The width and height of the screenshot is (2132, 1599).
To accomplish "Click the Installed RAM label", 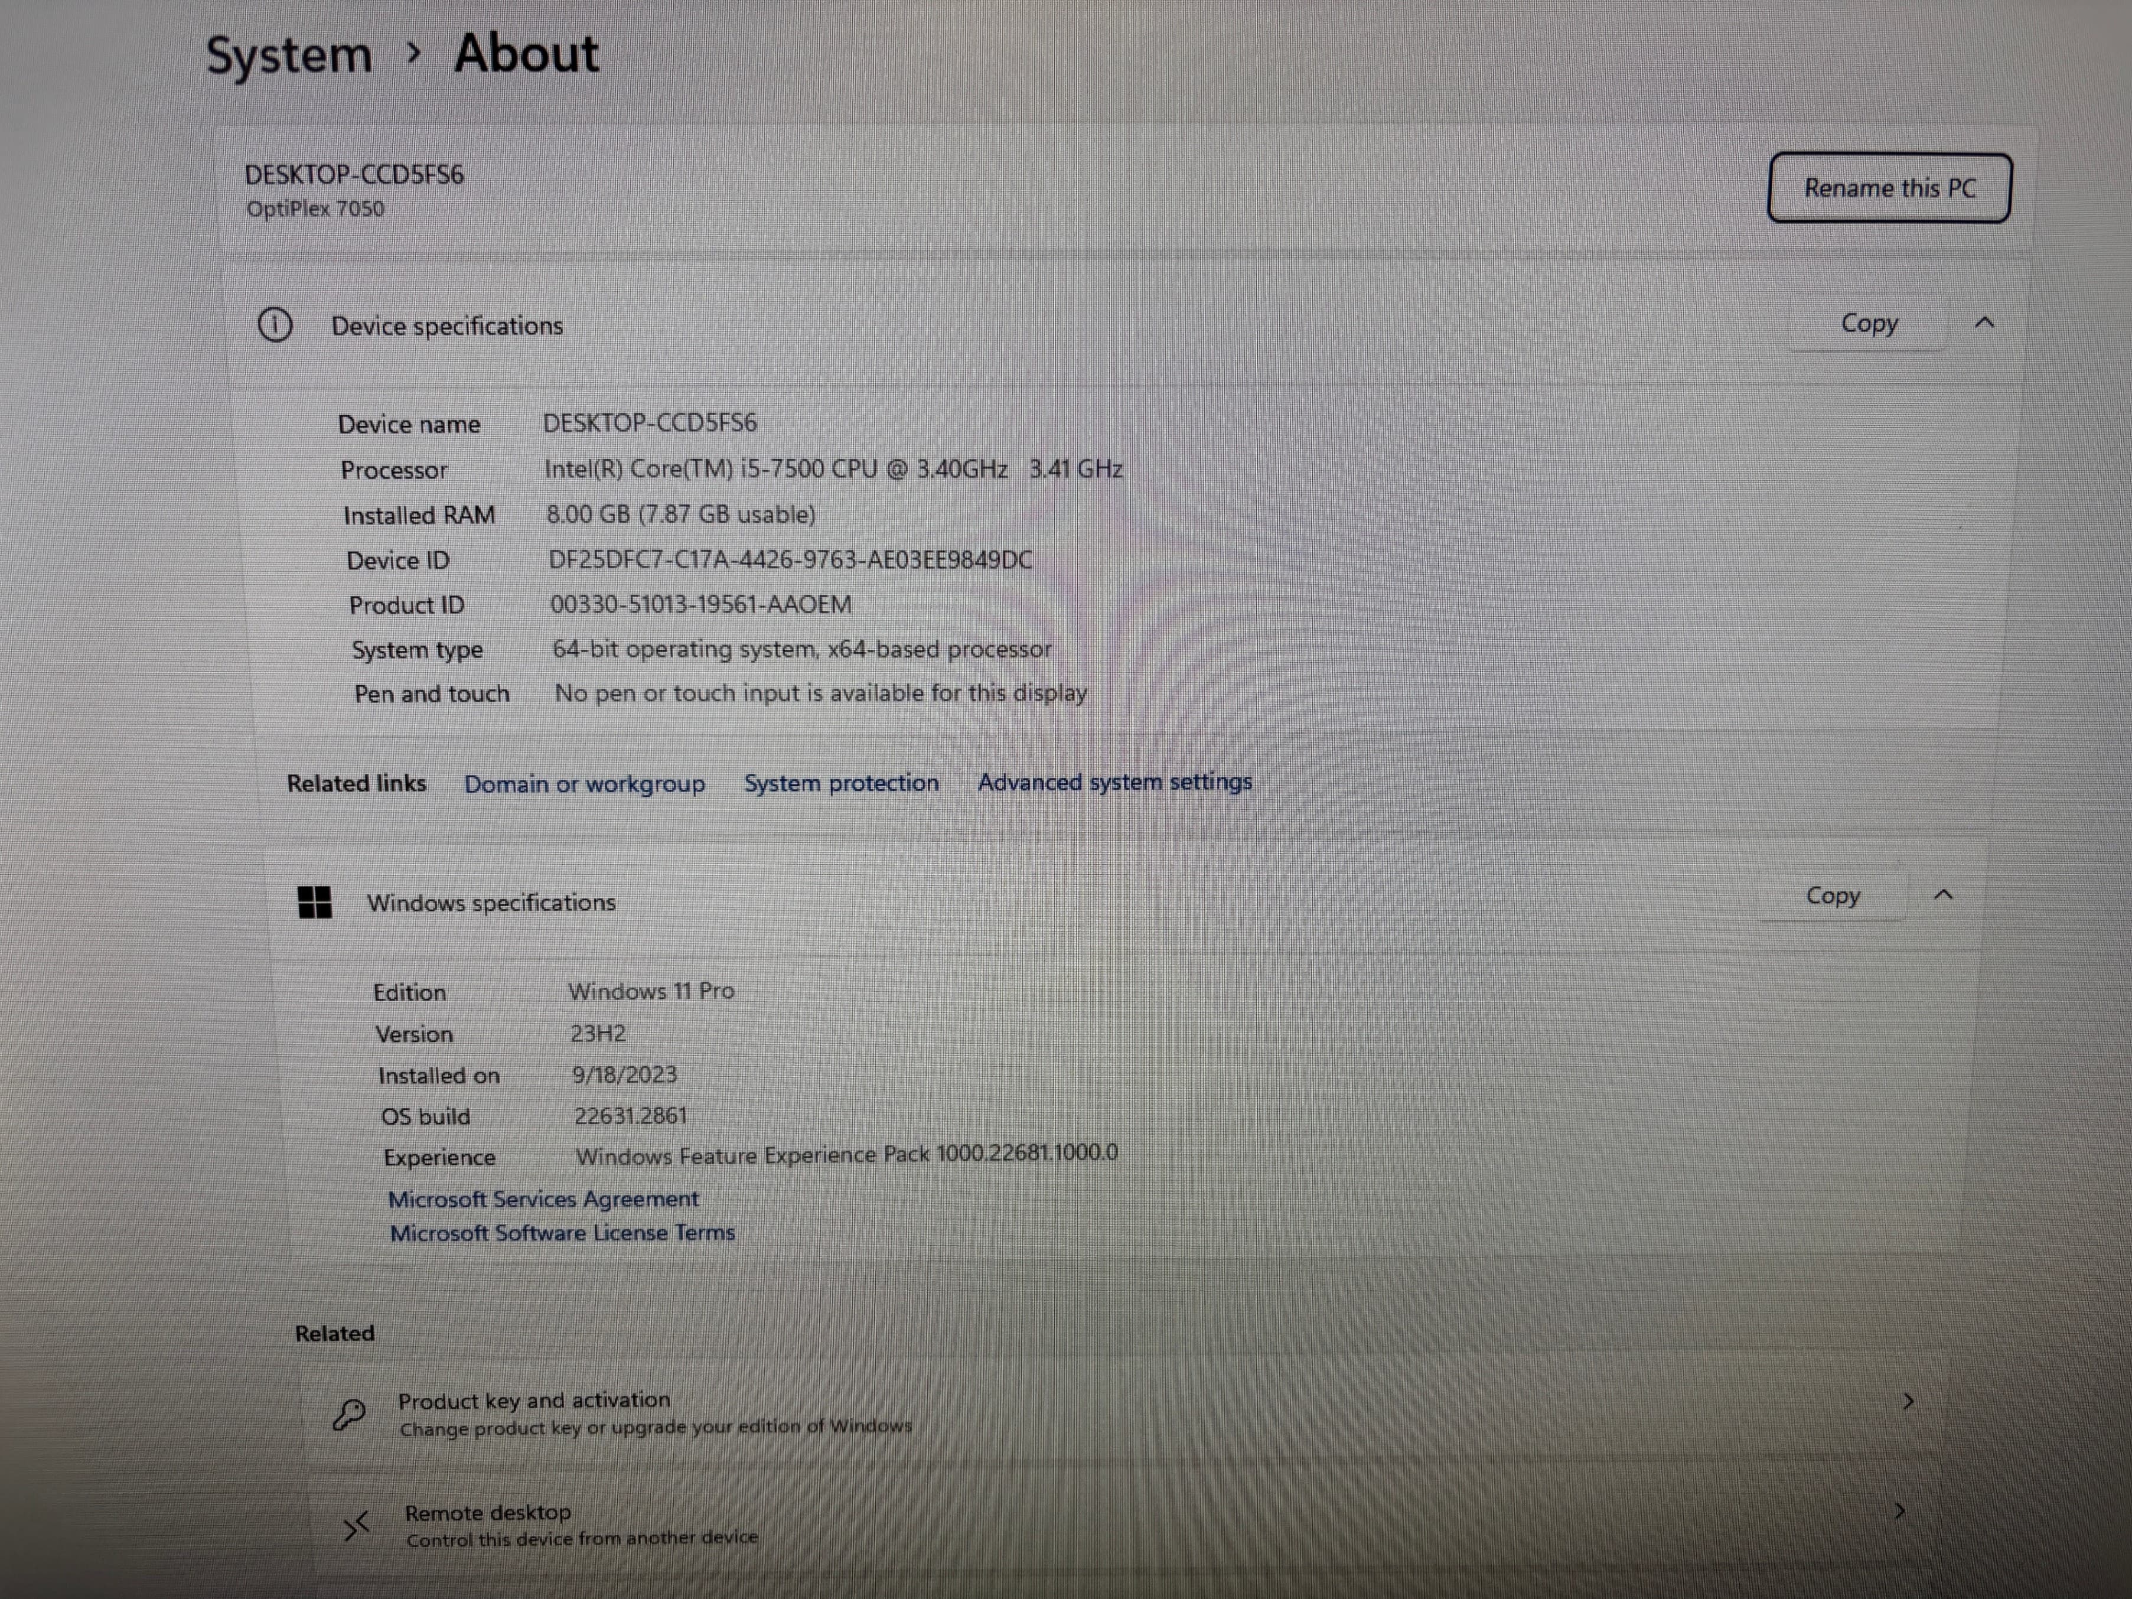I will click(419, 516).
